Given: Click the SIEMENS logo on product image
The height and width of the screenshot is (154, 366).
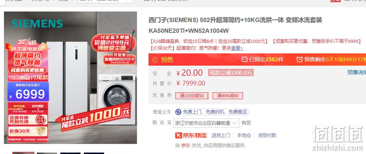Looking at the screenshot, I should (37, 23).
